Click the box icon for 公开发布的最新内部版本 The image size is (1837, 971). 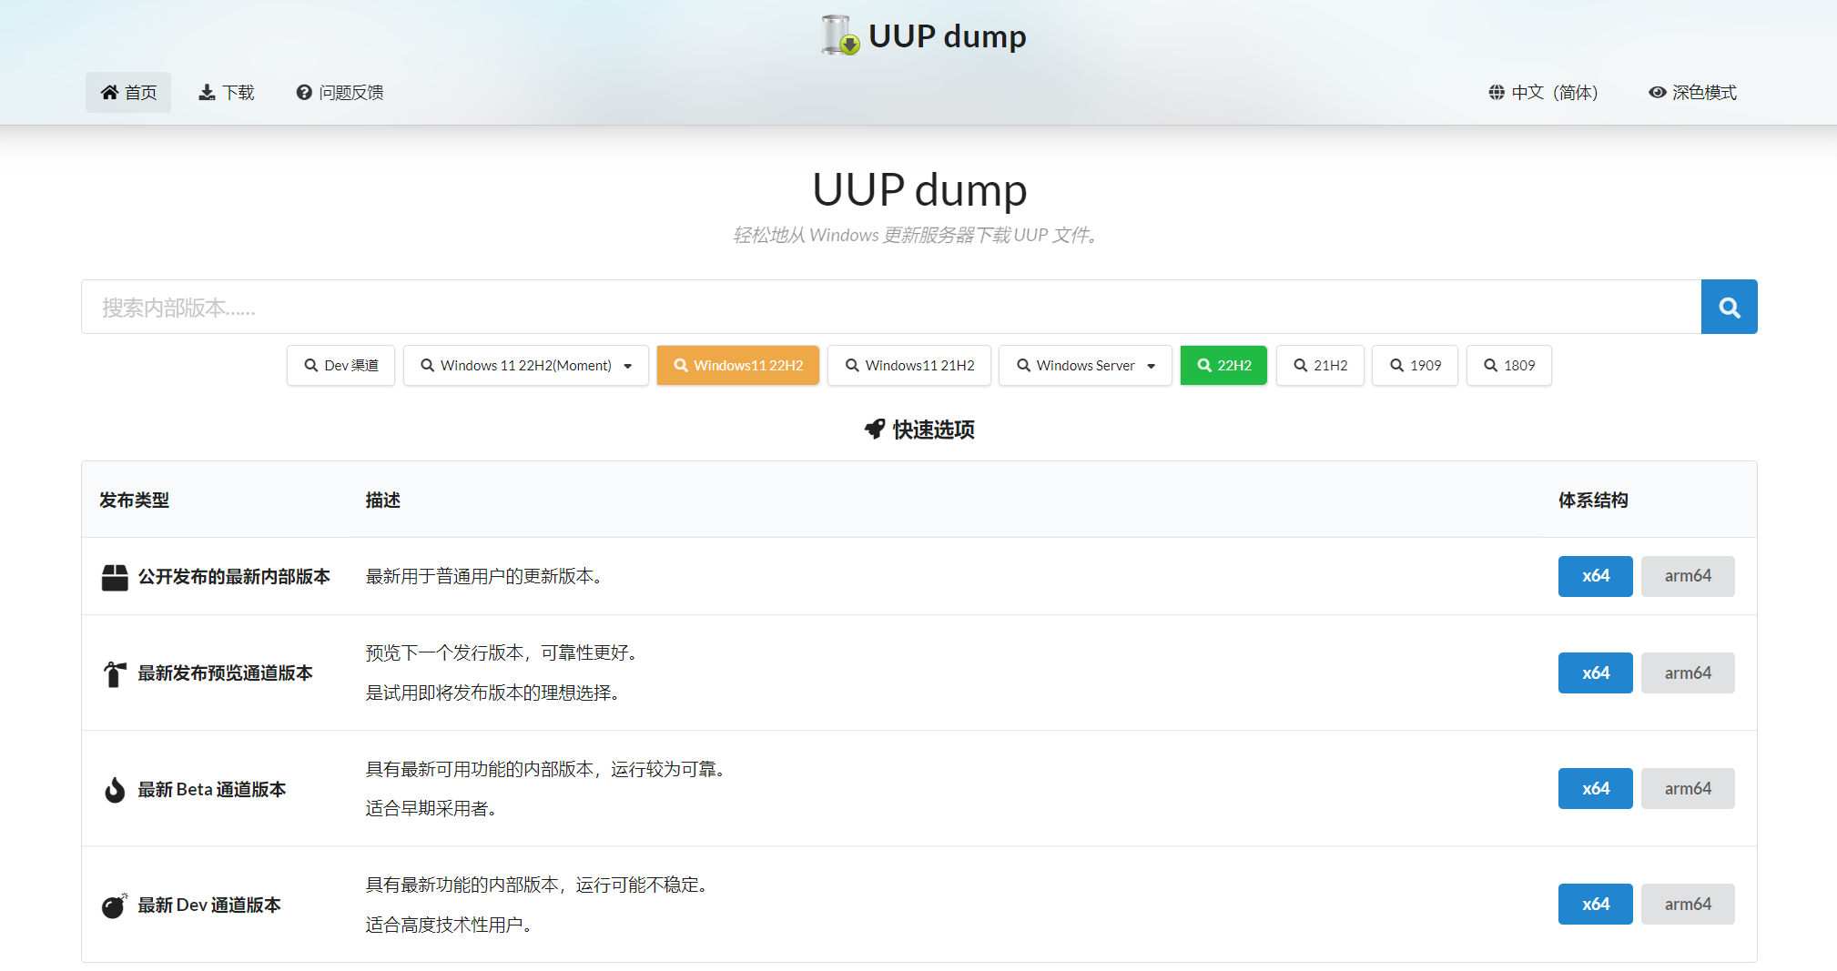pos(115,577)
